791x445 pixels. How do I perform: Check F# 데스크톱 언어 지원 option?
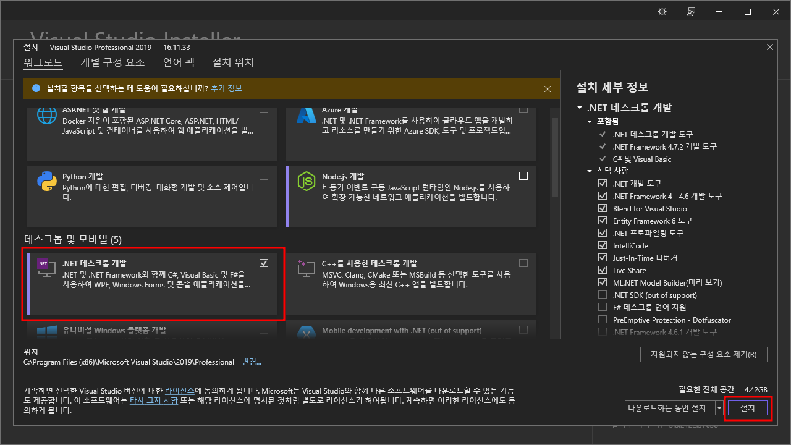tap(603, 307)
